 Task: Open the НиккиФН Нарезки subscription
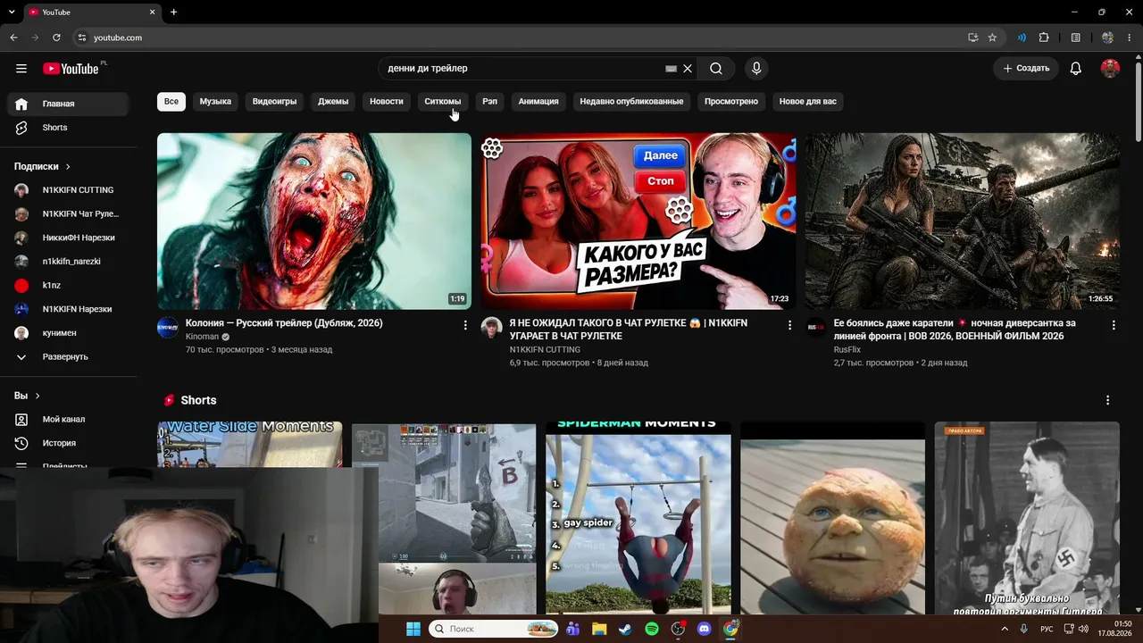click(68, 238)
